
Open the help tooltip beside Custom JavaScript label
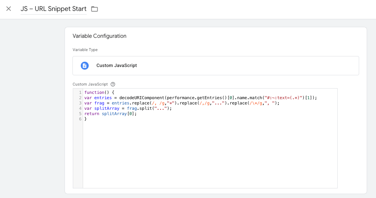(113, 84)
